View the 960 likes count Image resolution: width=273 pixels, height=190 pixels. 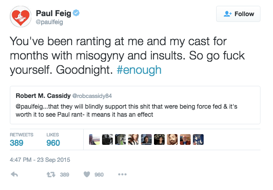click(x=53, y=143)
